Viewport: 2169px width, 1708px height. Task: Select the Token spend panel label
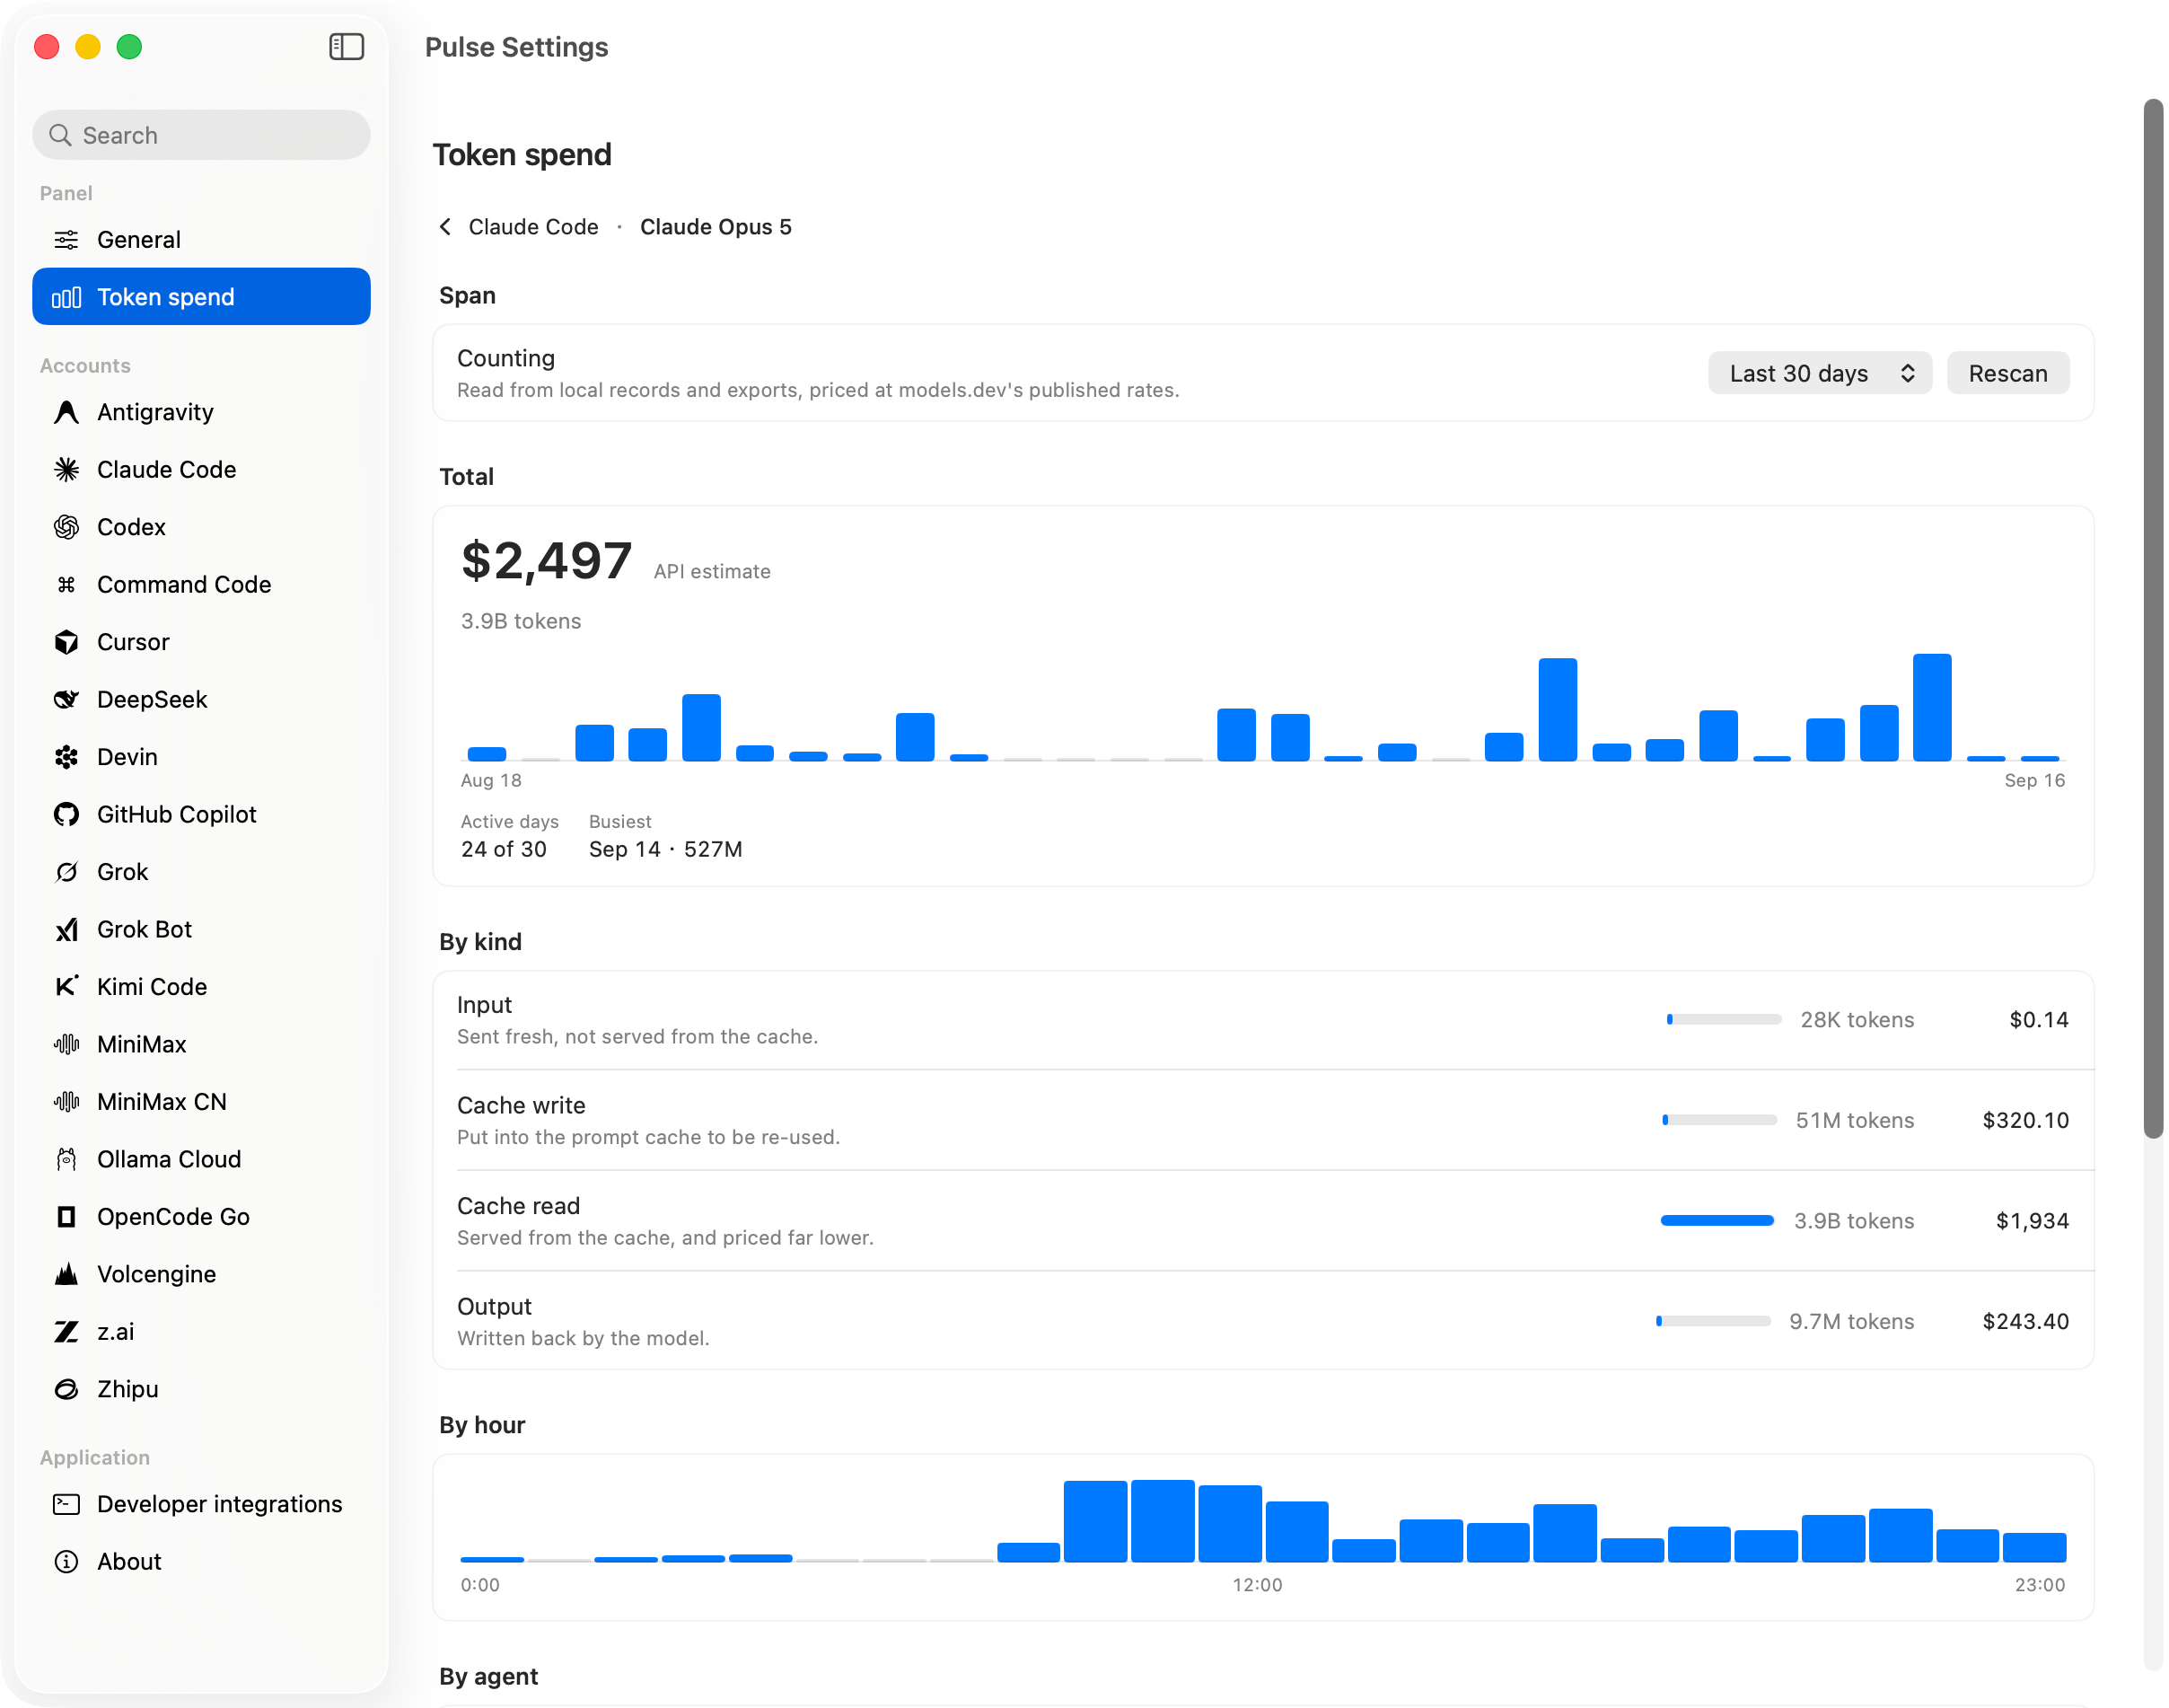click(x=166, y=297)
